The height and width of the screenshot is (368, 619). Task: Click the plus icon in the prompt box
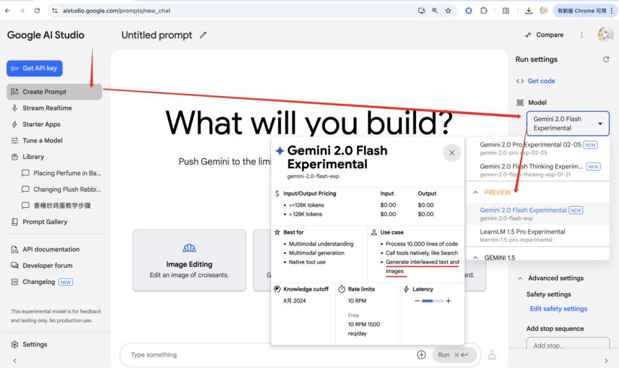(x=422, y=354)
